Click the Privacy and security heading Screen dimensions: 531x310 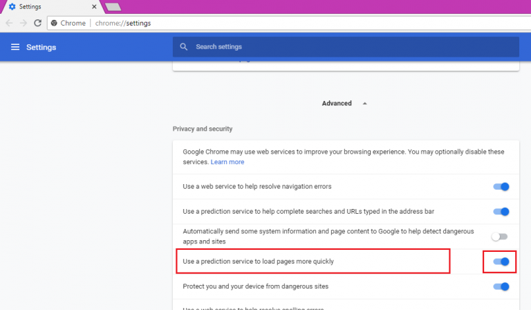coord(203,129)
